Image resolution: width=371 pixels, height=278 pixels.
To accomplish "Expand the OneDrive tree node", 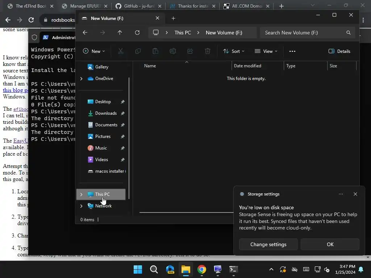I will 82,79.
